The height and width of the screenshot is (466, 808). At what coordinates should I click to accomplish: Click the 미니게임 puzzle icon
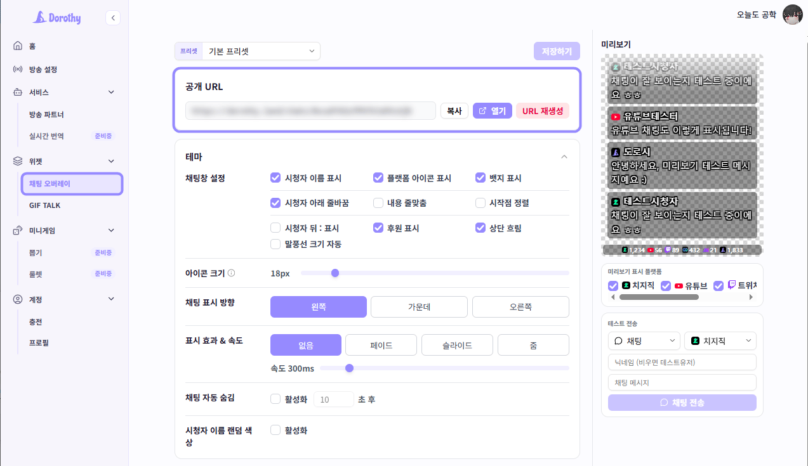tap(18, 230)
